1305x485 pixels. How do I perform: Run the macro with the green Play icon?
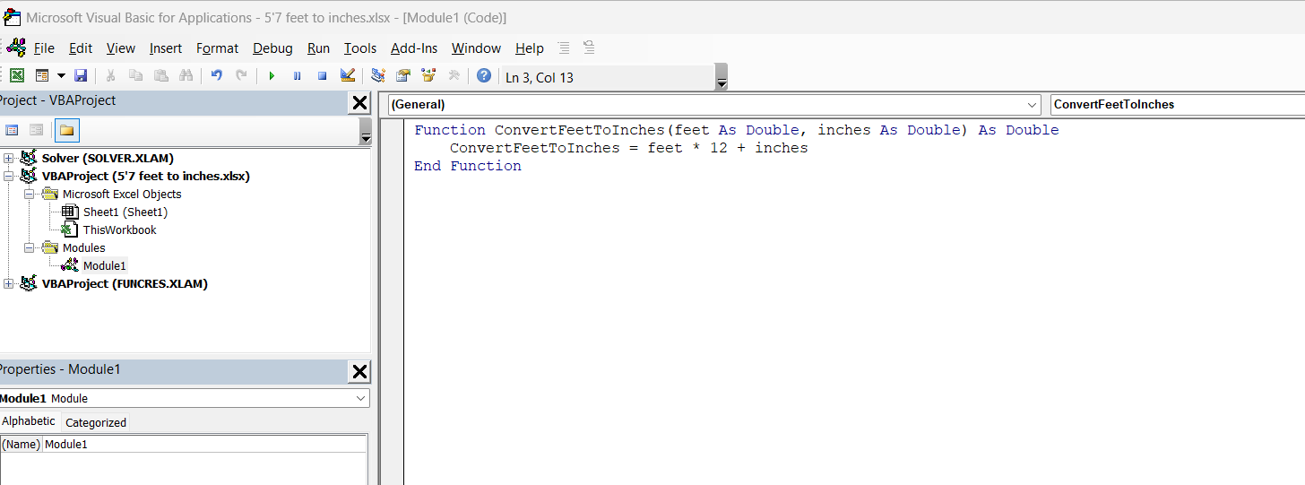click(x=272, y=76)
